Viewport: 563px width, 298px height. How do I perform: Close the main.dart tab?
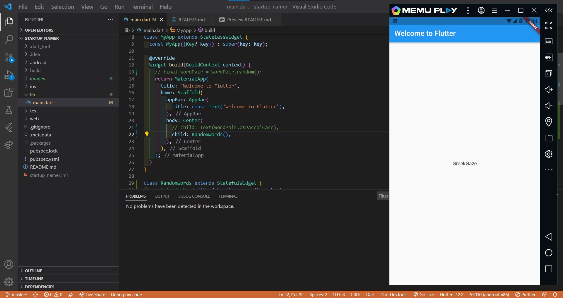click(161, 20)
